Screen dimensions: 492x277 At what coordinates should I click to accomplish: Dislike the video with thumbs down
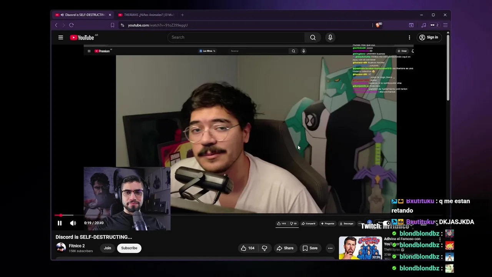point(264,248)
